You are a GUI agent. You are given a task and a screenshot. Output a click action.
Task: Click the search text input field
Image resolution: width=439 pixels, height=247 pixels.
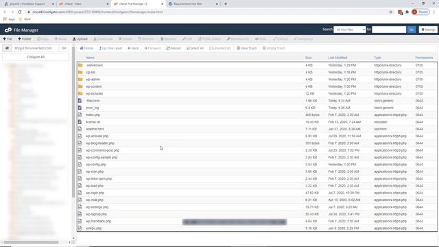coord(389,30)
